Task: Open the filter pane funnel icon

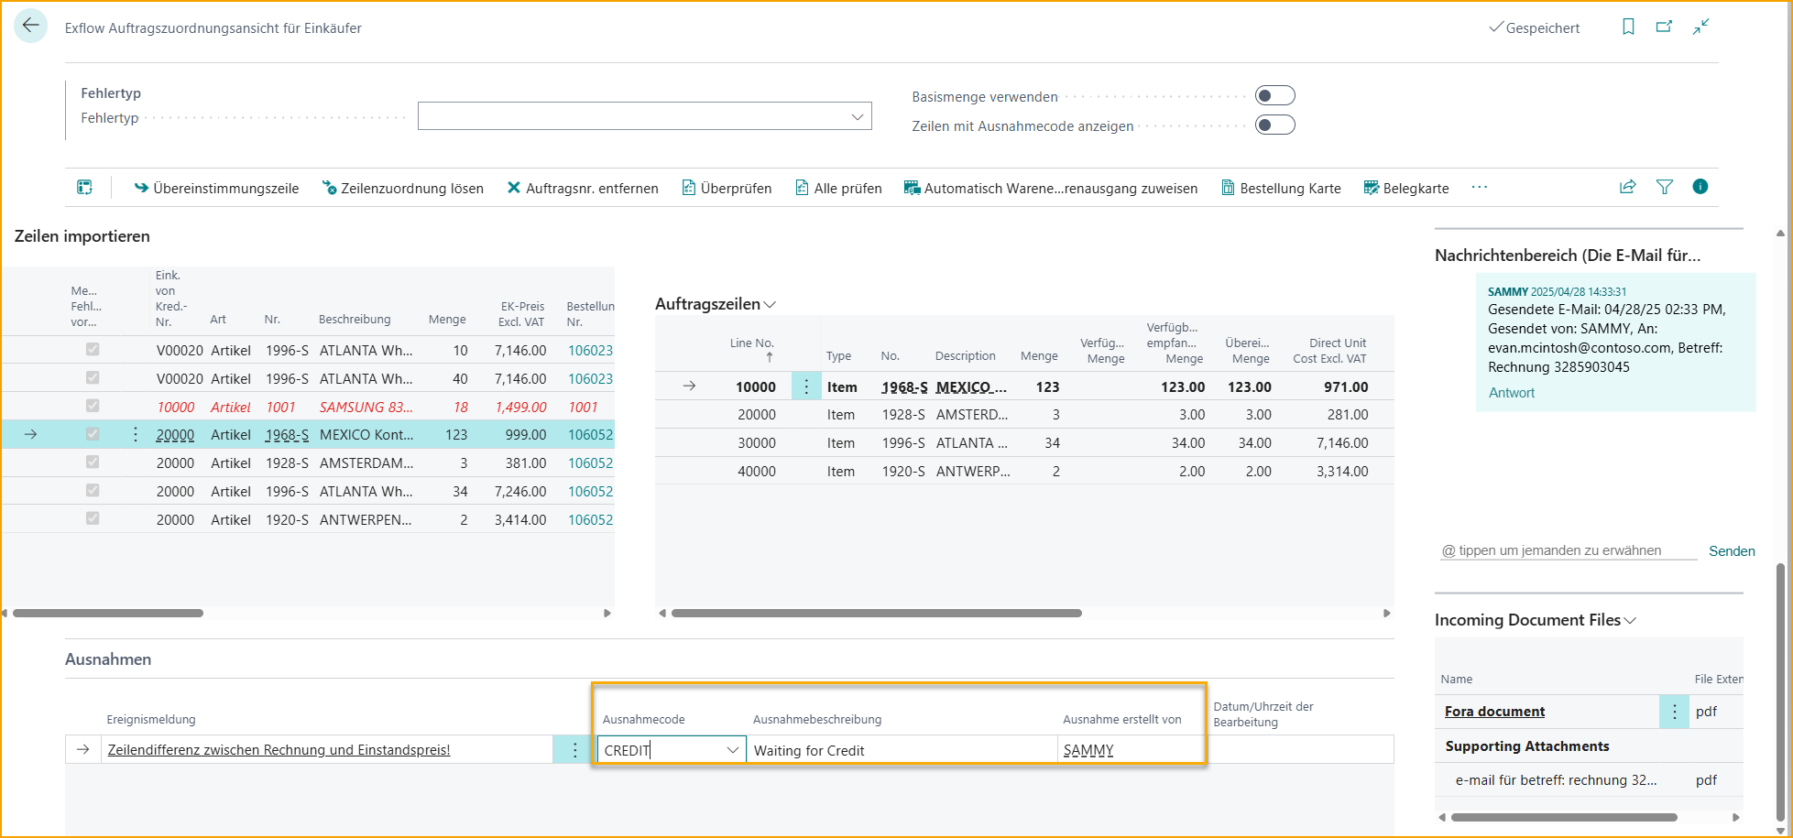Action: (1664, 187)
